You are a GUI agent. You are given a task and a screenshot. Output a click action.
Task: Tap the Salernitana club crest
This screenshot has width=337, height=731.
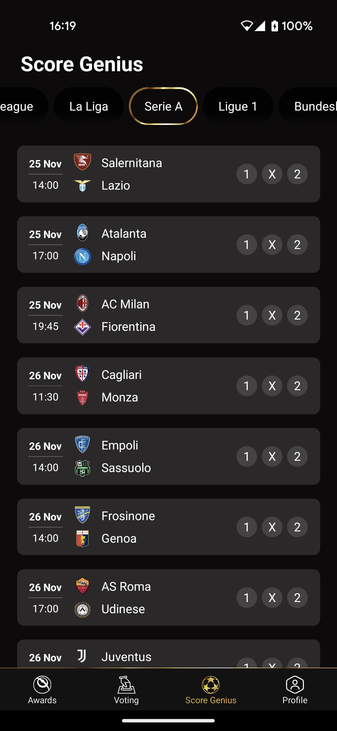click(x=82, y=162)
